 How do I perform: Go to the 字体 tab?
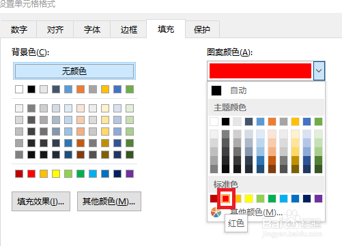coord(92,29)
